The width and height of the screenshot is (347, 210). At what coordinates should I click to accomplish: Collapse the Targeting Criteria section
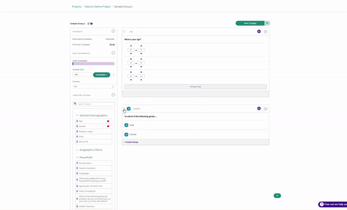[113, 95]
